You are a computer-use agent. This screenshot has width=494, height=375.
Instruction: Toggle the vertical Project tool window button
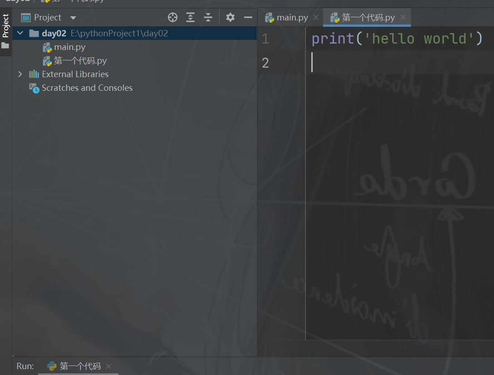[5, 26]
